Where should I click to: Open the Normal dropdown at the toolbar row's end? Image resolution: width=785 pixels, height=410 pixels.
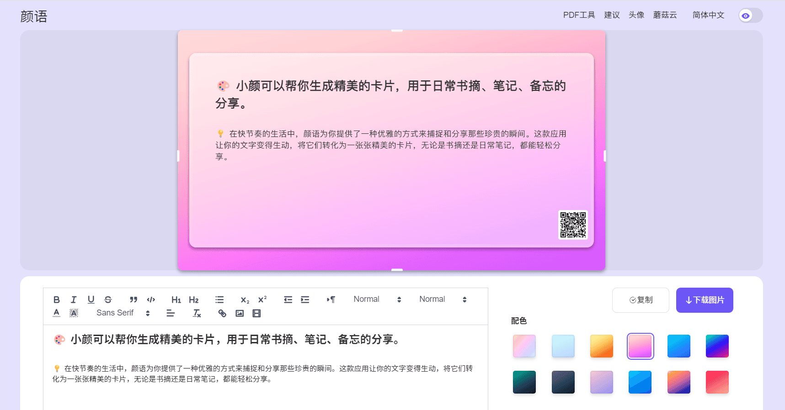click(x=443, y=300)
